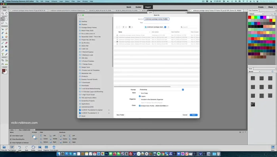Select the Brush tool
This screenshot has height=157, width=277.
2,43
